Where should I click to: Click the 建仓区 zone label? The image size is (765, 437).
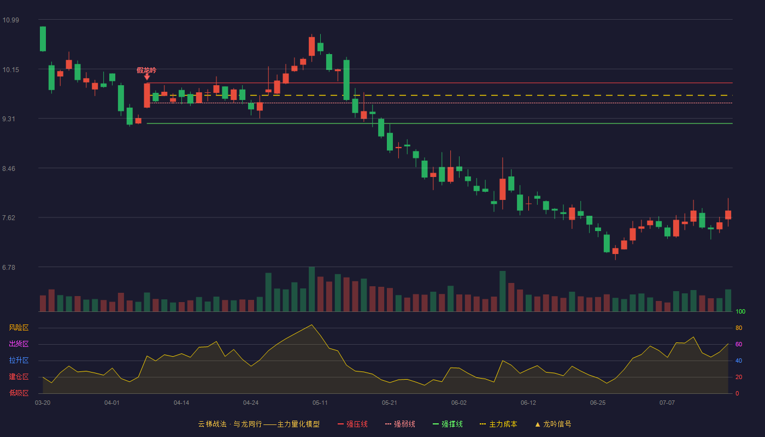19,377
